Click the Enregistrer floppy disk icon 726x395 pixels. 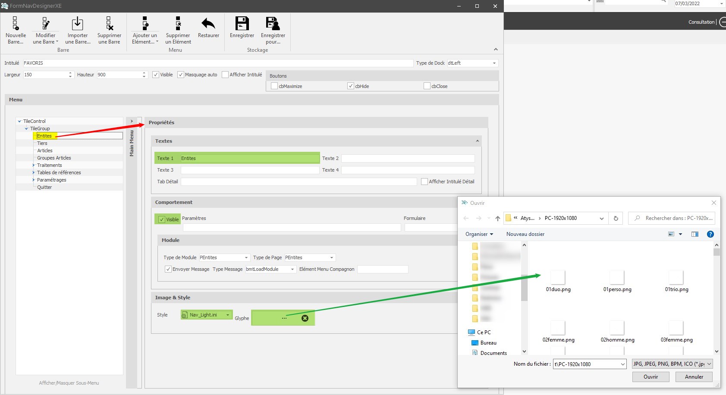click(242, 24)
